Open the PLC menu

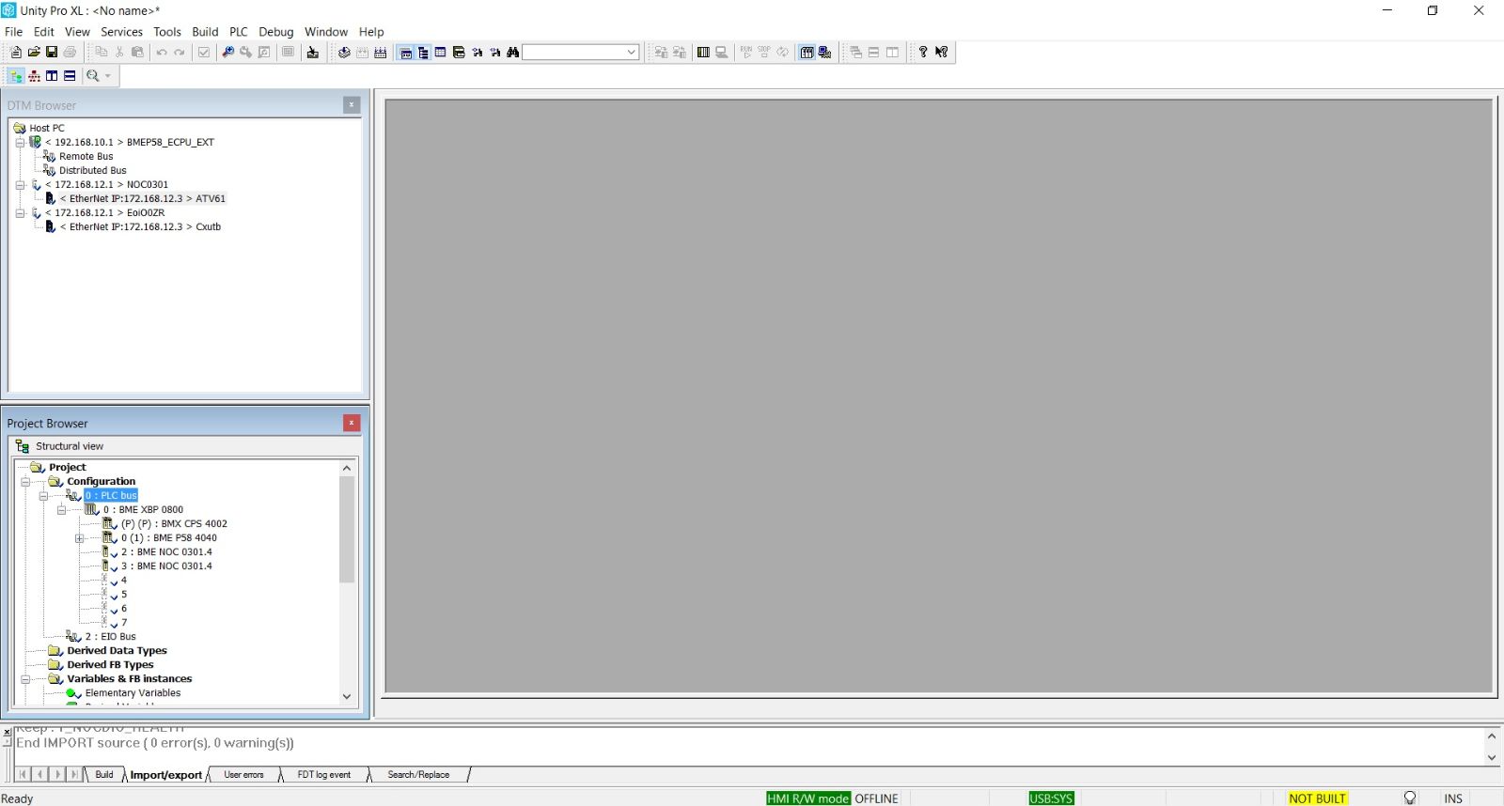tap(239, 32)
